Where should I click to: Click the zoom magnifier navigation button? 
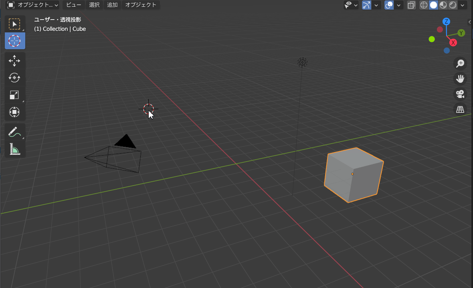point(460,64)
